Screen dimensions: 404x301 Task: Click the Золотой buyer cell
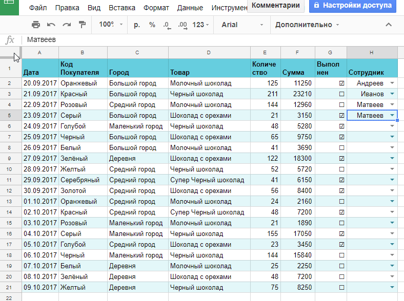pyautogui.click(x=83, y=190)
